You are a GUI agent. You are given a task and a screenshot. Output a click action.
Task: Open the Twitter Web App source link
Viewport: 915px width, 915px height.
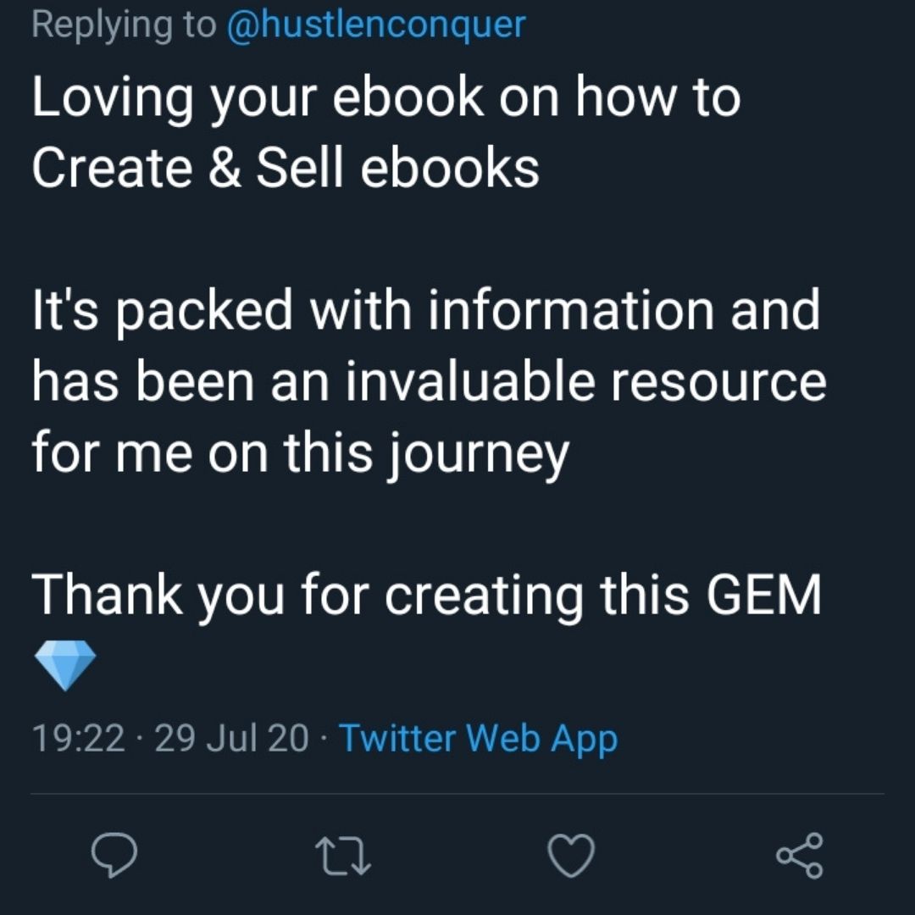tap(478, 738)
